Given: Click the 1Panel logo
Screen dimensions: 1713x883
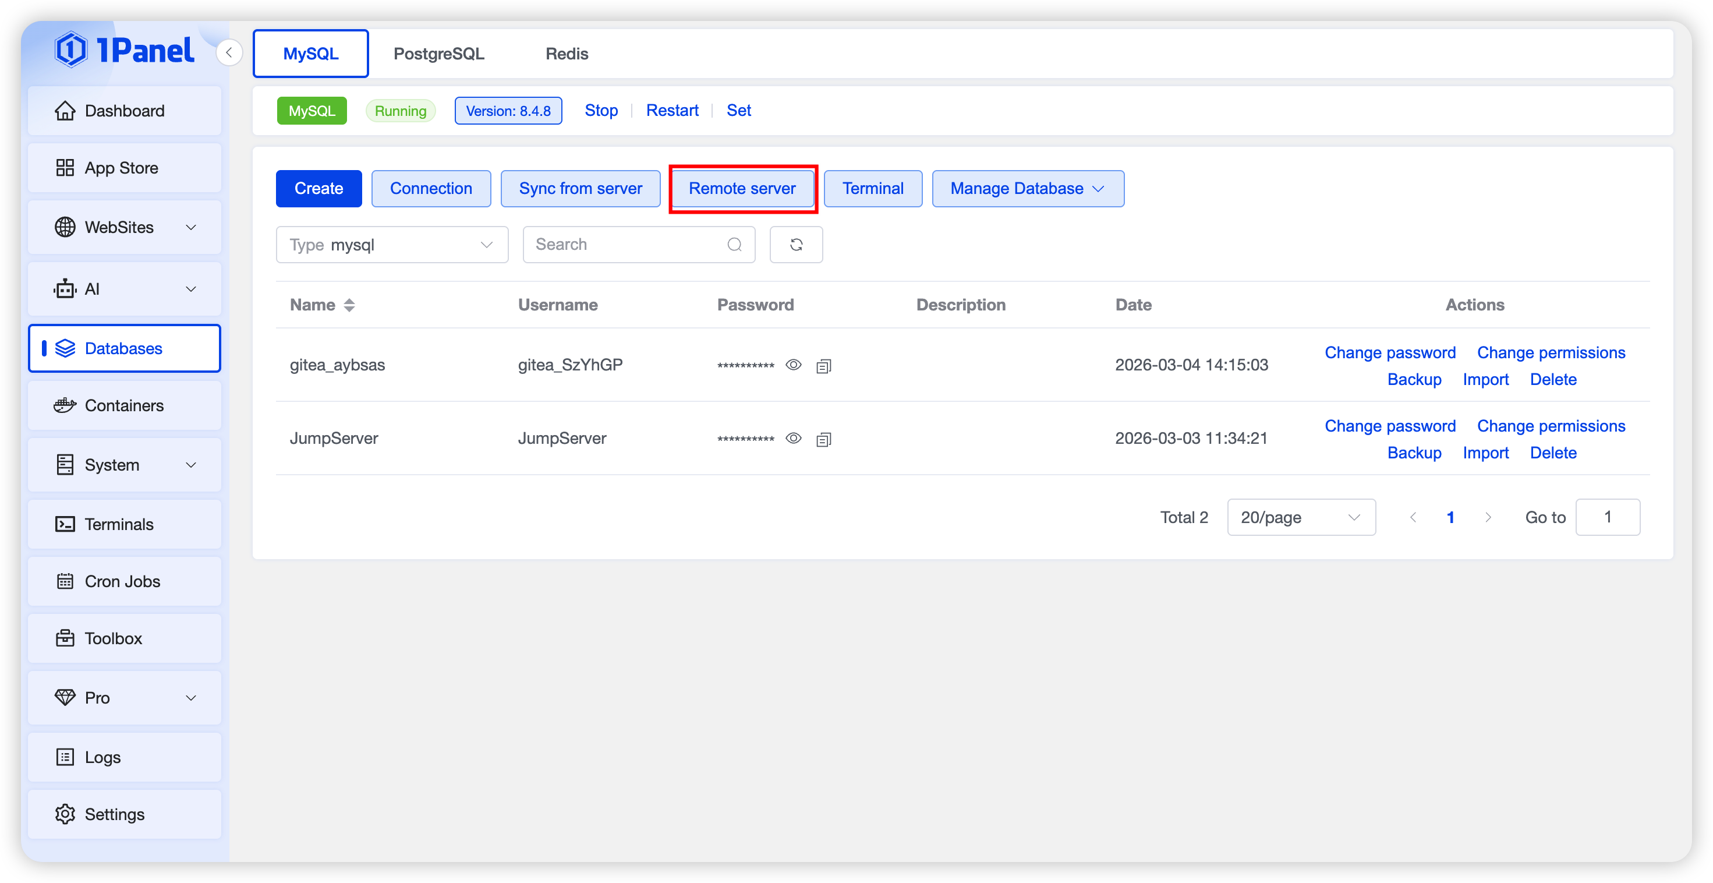Looking at the screenshot, I should (125, 51).
